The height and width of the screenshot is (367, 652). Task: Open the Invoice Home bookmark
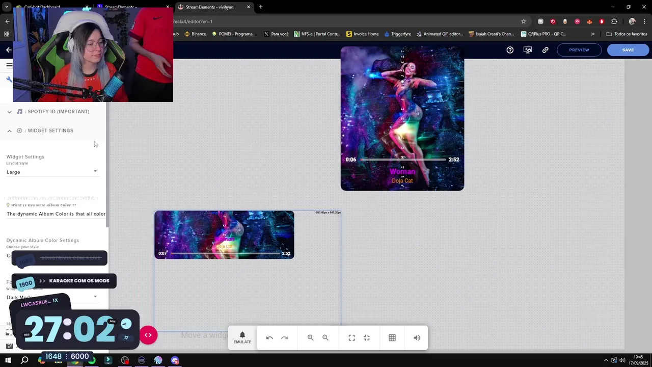[362, 34]
